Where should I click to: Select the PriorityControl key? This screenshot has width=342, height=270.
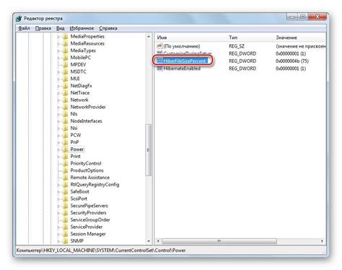[86, 163]
